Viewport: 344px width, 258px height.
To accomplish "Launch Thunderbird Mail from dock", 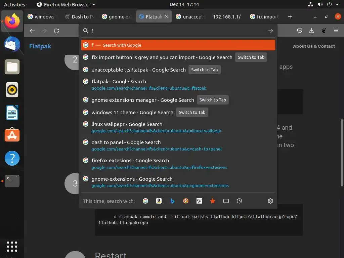I will point(12,44).
